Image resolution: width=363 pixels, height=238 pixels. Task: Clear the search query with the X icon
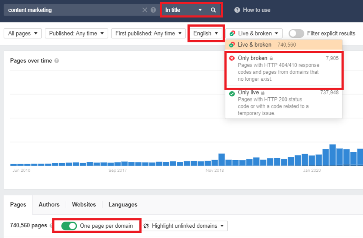[145, 10]
